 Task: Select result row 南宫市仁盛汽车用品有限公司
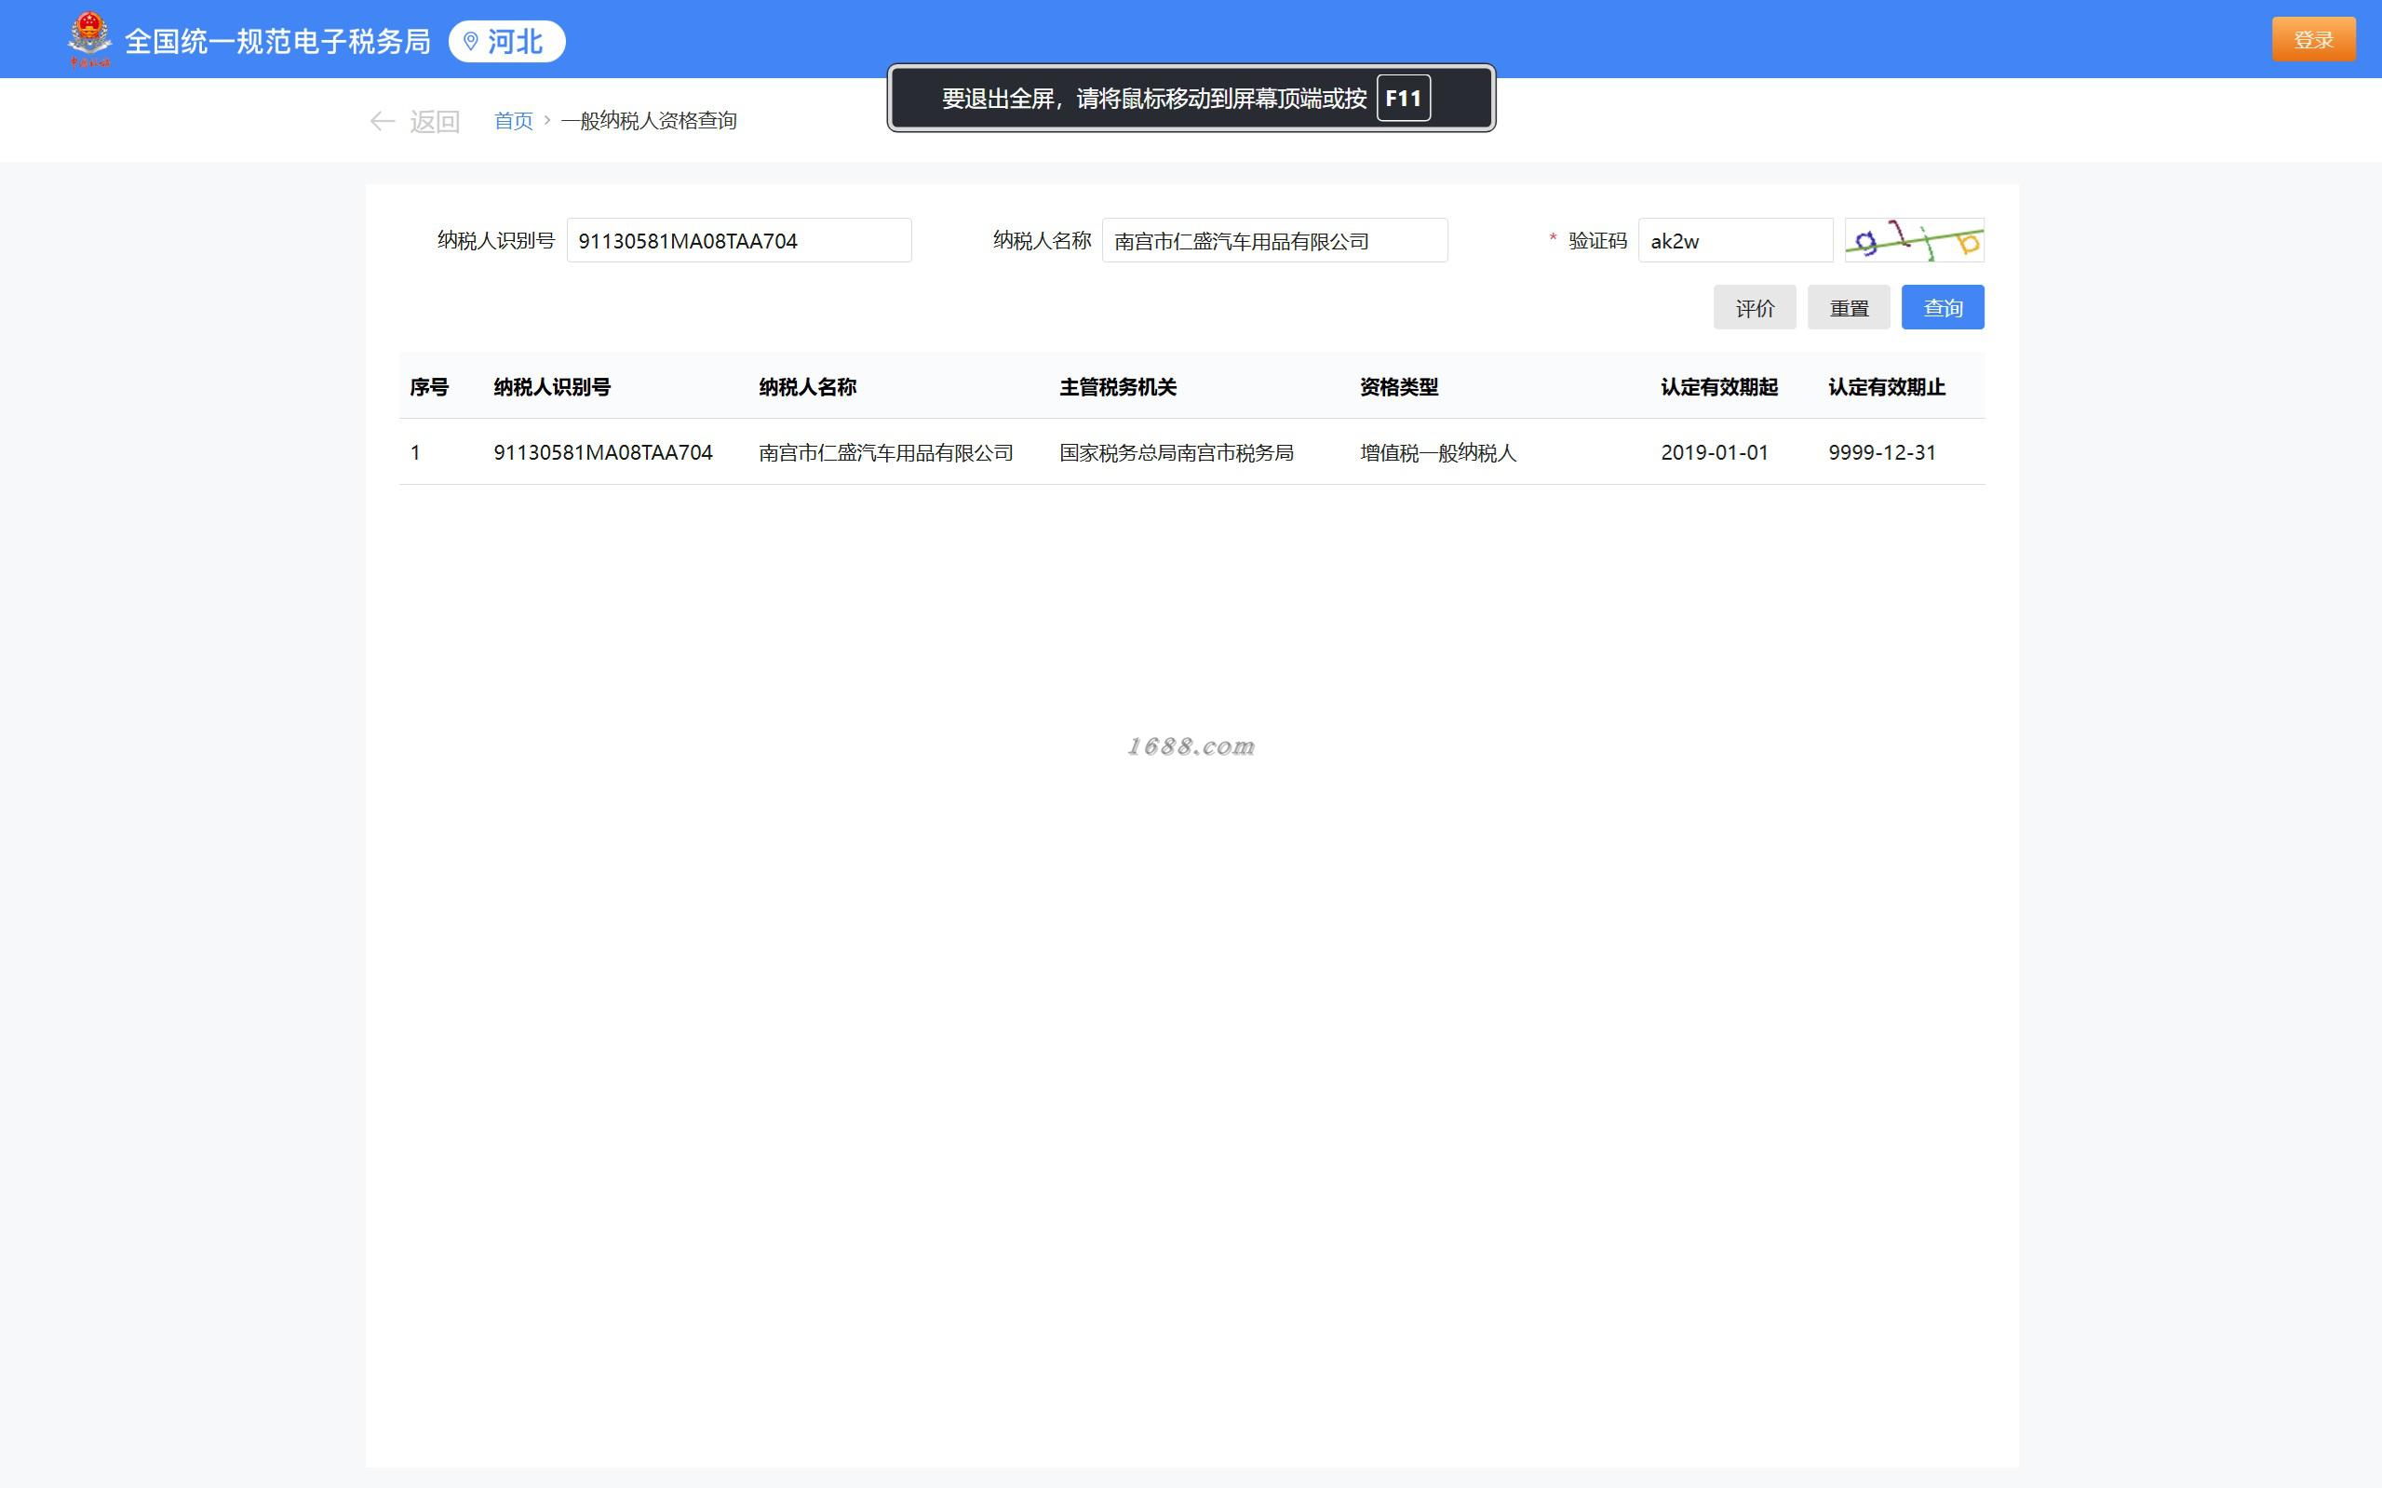pos(885,452)
